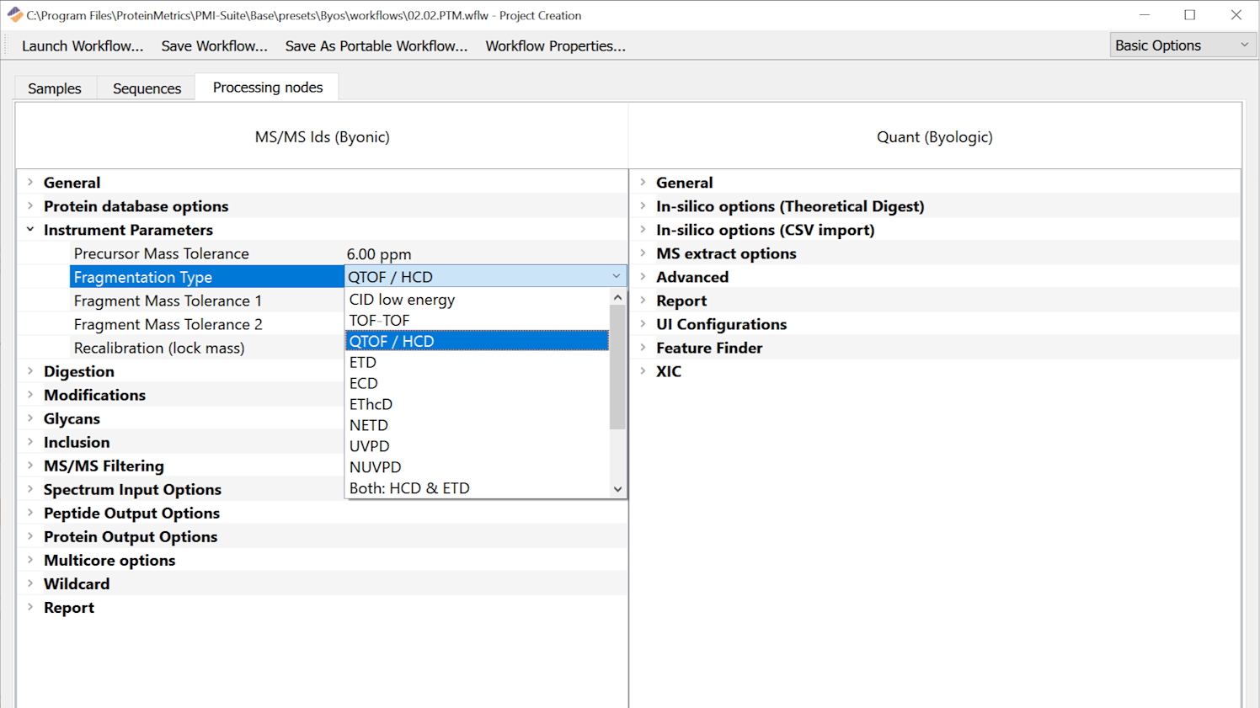The height and width of the screenshot is (708, 1260).
Task: Click Save As Portable Workflow button
Action: (x=376, y=46)
